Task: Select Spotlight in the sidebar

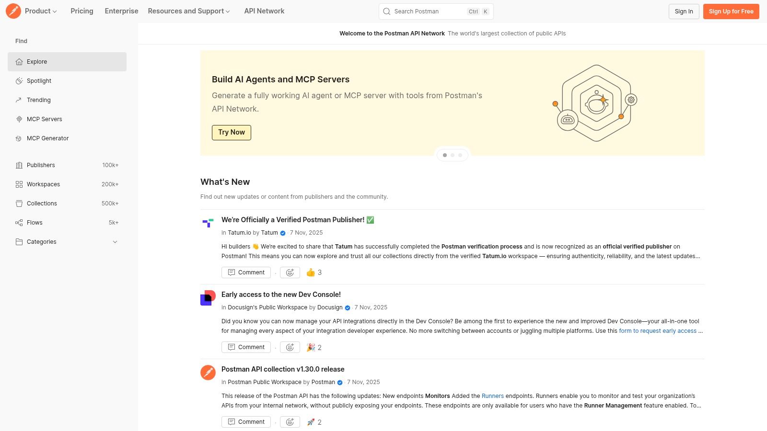Action: [x=38, y=80]
